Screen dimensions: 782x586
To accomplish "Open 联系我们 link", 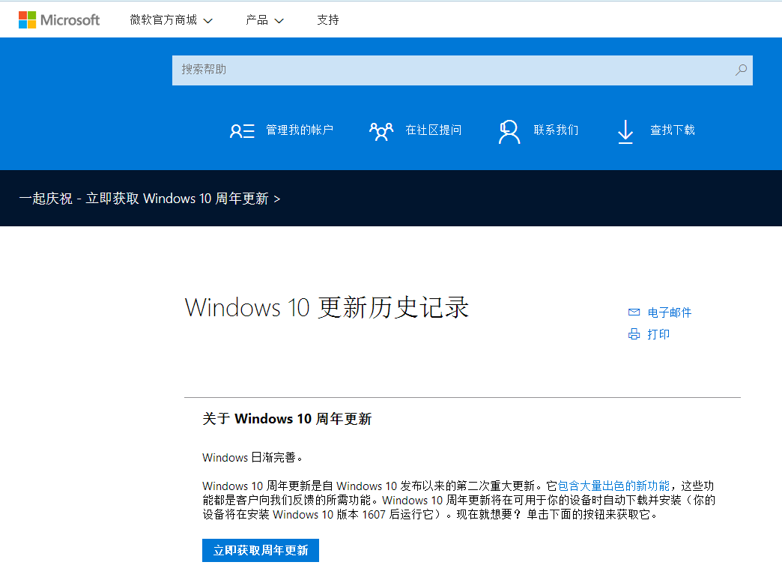I will (556, 130).
